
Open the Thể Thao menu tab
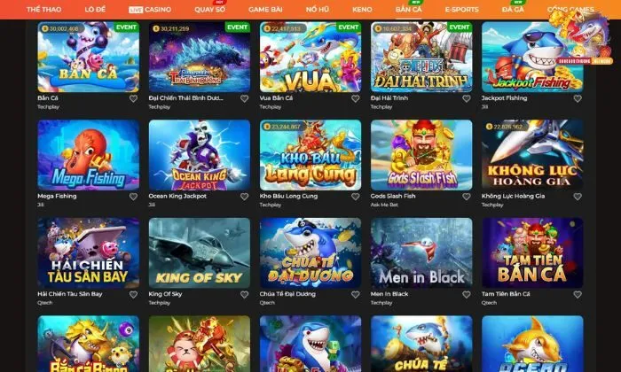click(x=44, y=9)
